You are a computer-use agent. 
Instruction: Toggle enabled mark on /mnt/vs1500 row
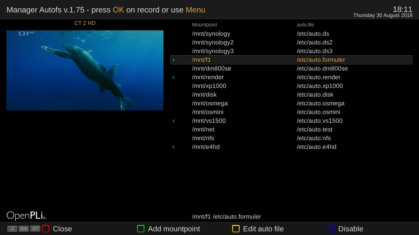point(173,121)
